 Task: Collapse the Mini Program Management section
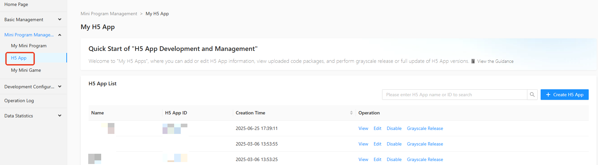point(60,35)
